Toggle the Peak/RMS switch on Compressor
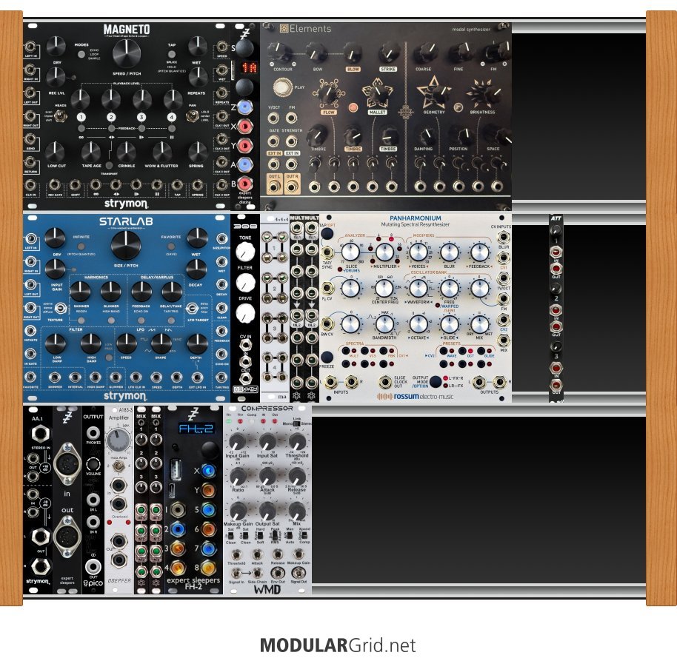The height and width of the screenshot is (661, 677). (x=275, y=535)
